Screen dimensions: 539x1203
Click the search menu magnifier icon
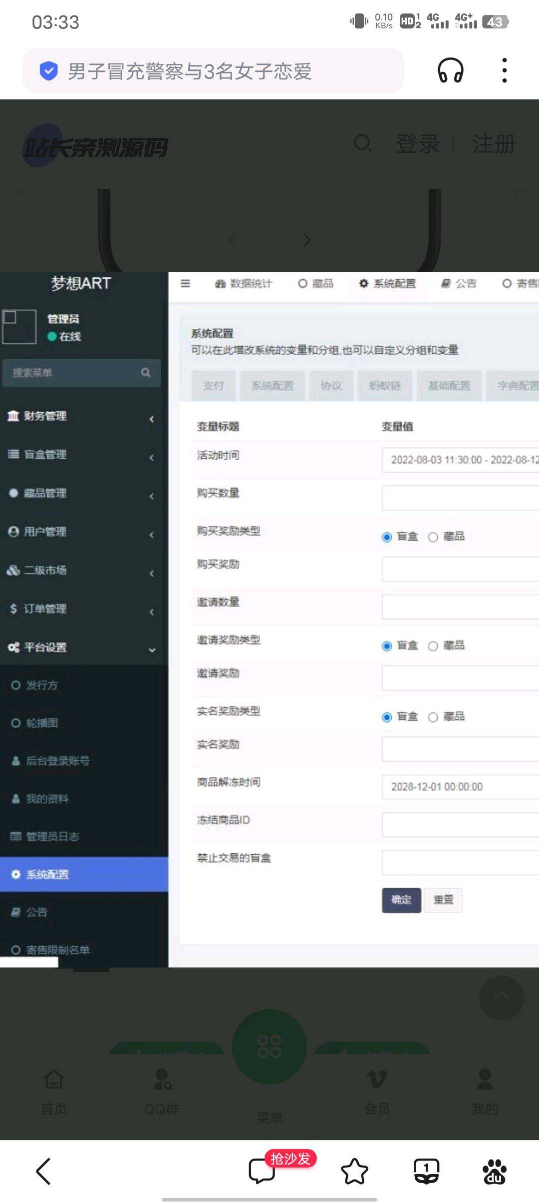pyautogui.click(x=146, y=373)
